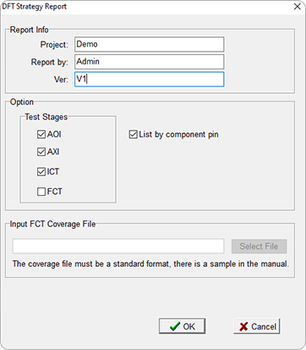Click into the Report by field with Admin
306x350 pixels.
(150, 62)
